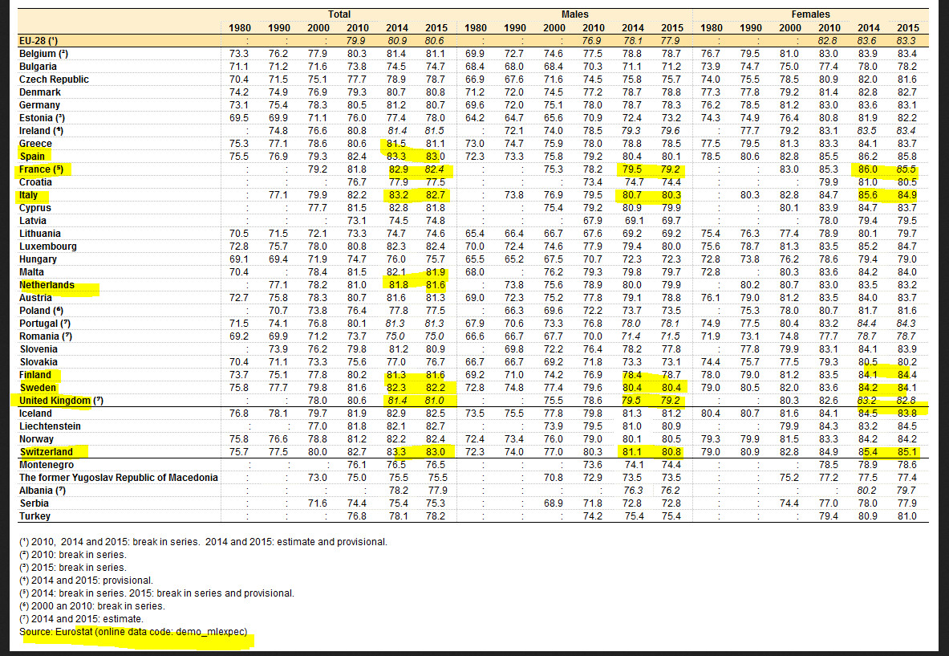Click footnote about 2014 and 2015 estimate

[x=81, y=619]
